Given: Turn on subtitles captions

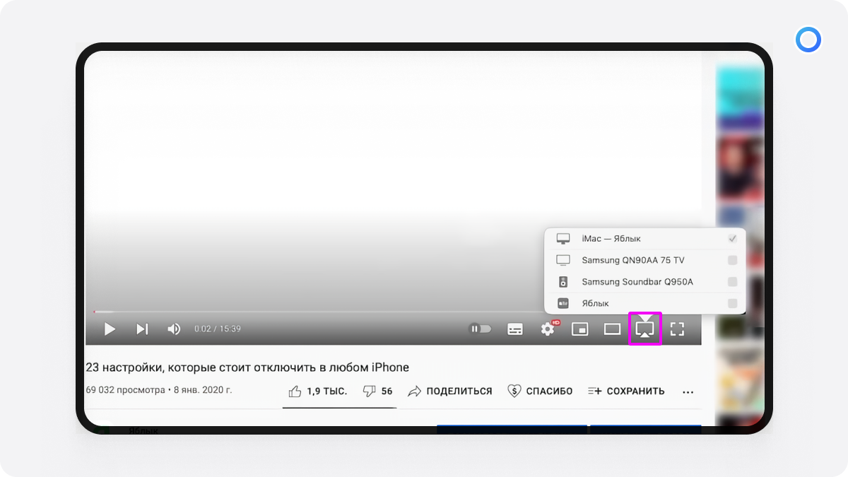Looking at the screenshot, I should [x=515, y=329].
